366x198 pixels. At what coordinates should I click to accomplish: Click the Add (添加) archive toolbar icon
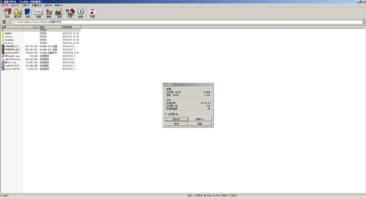7,13
